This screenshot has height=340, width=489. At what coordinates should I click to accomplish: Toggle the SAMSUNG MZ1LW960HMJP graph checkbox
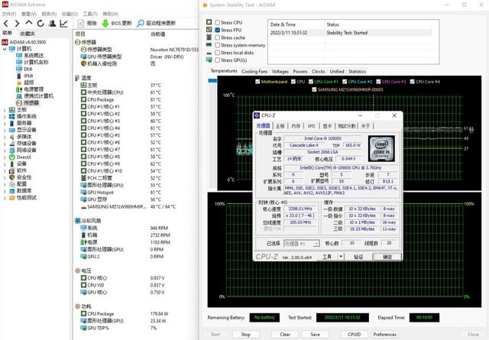314,90
